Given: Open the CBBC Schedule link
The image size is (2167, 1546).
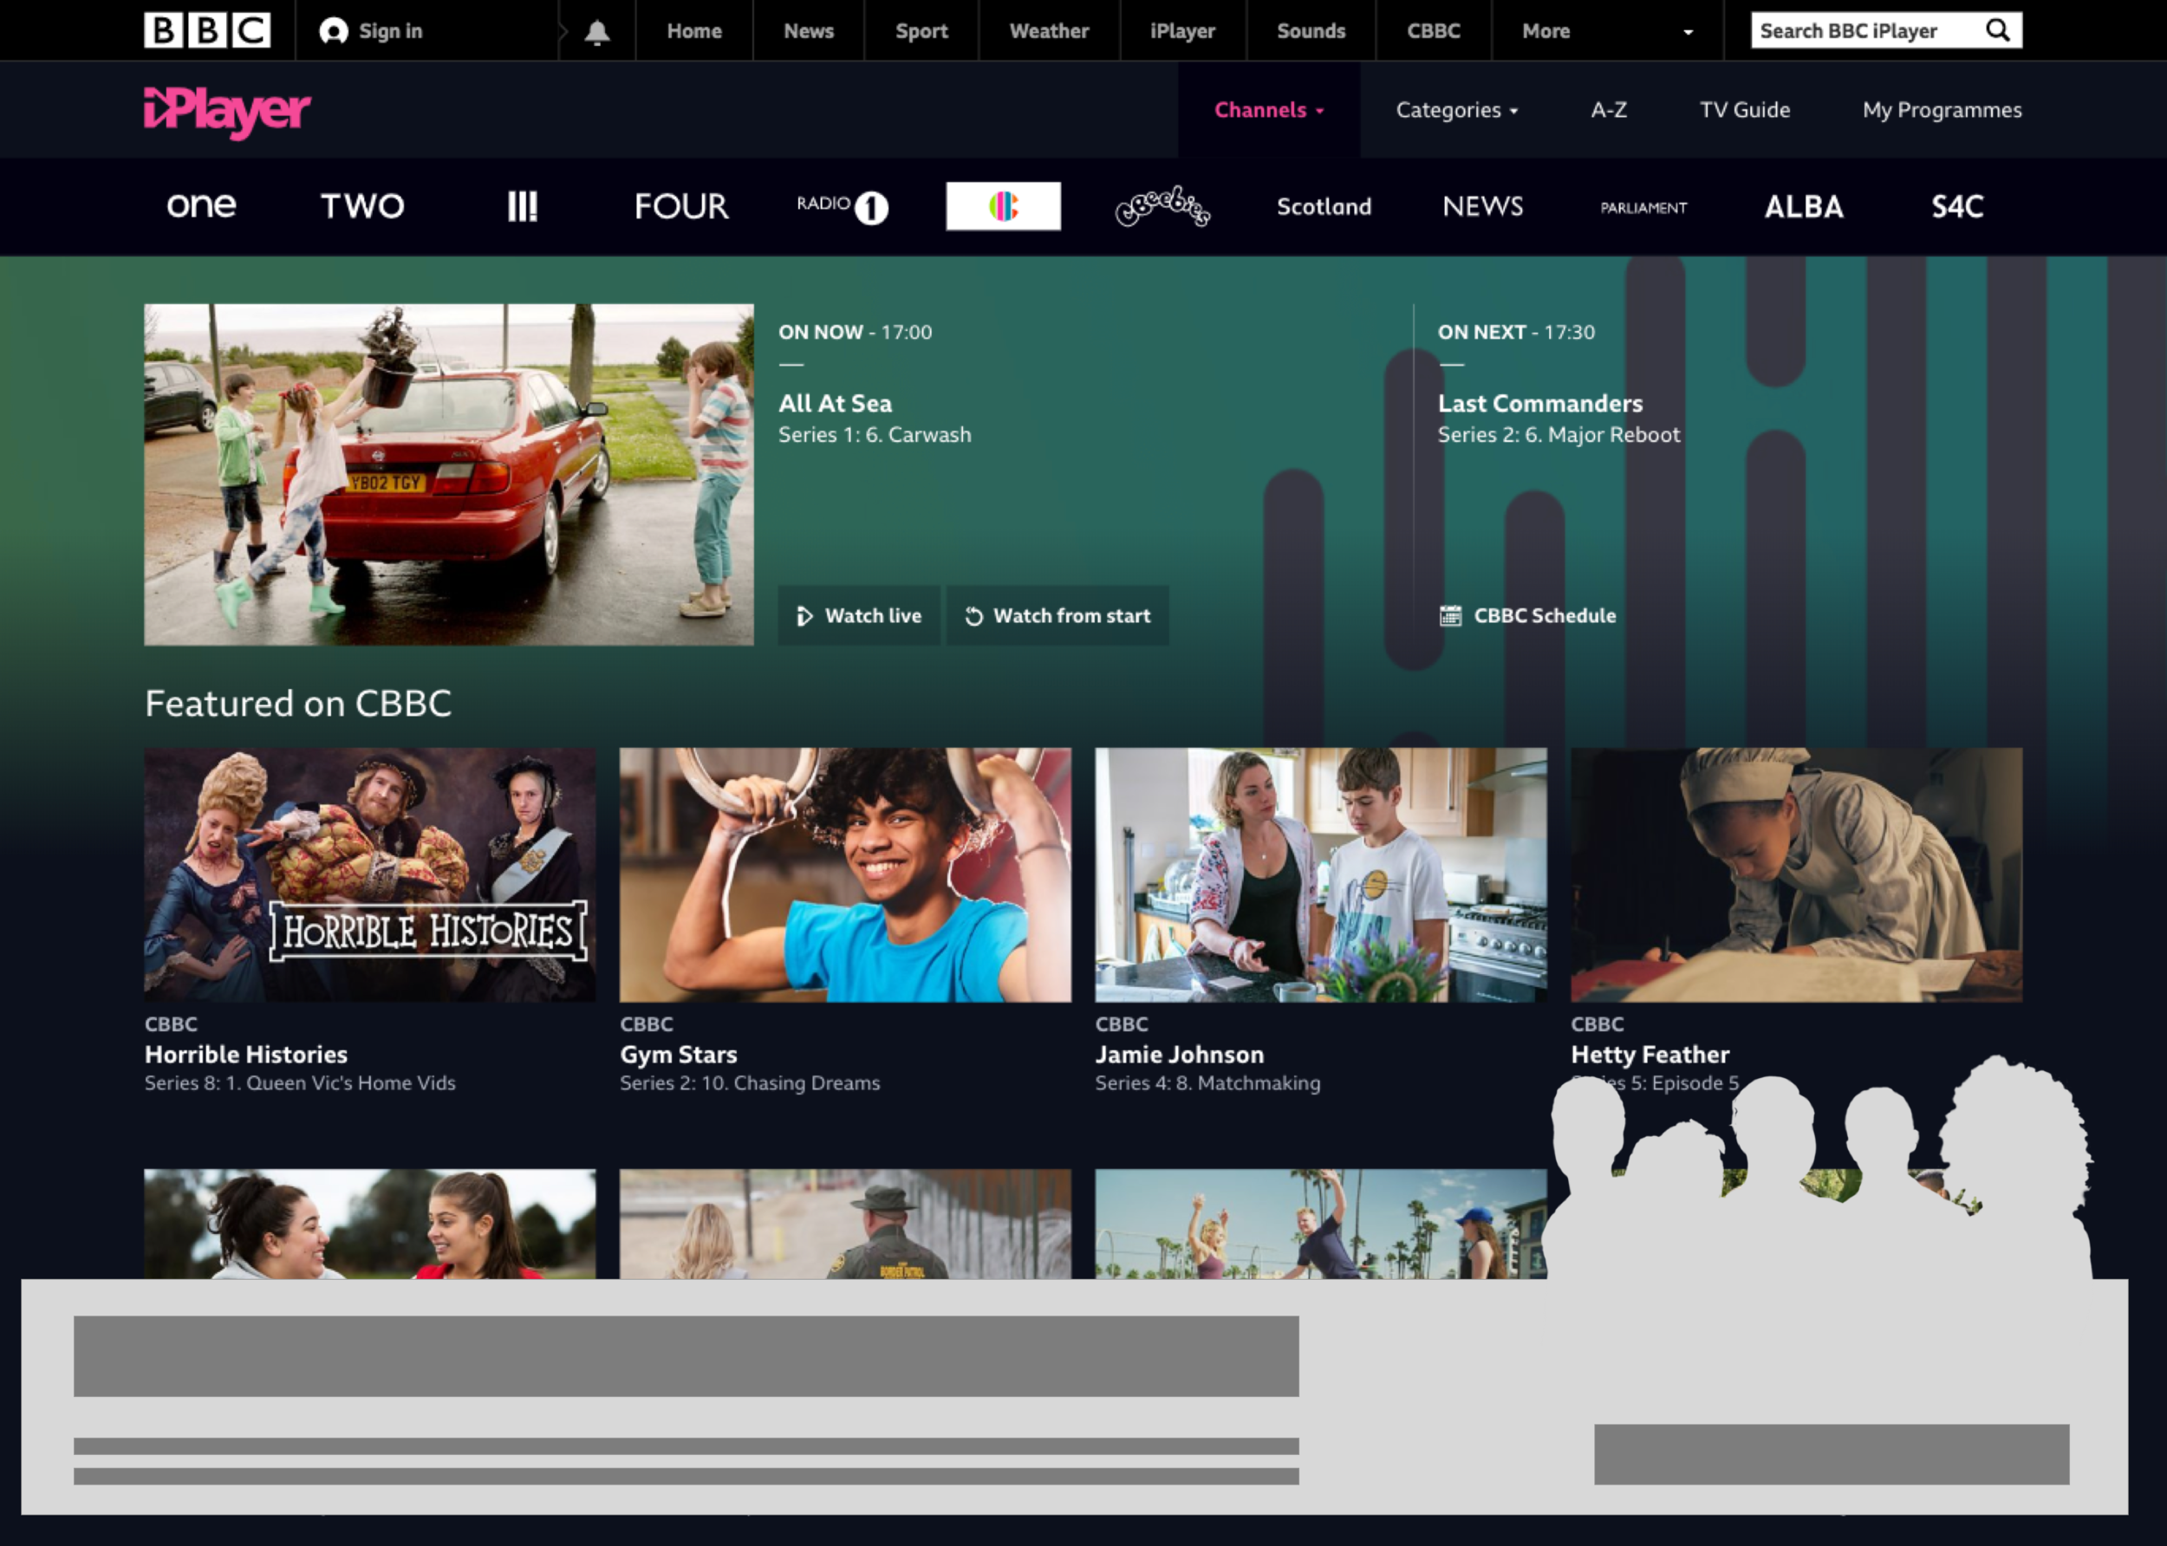Looking at the screenshot, I should click(1527, 616).
